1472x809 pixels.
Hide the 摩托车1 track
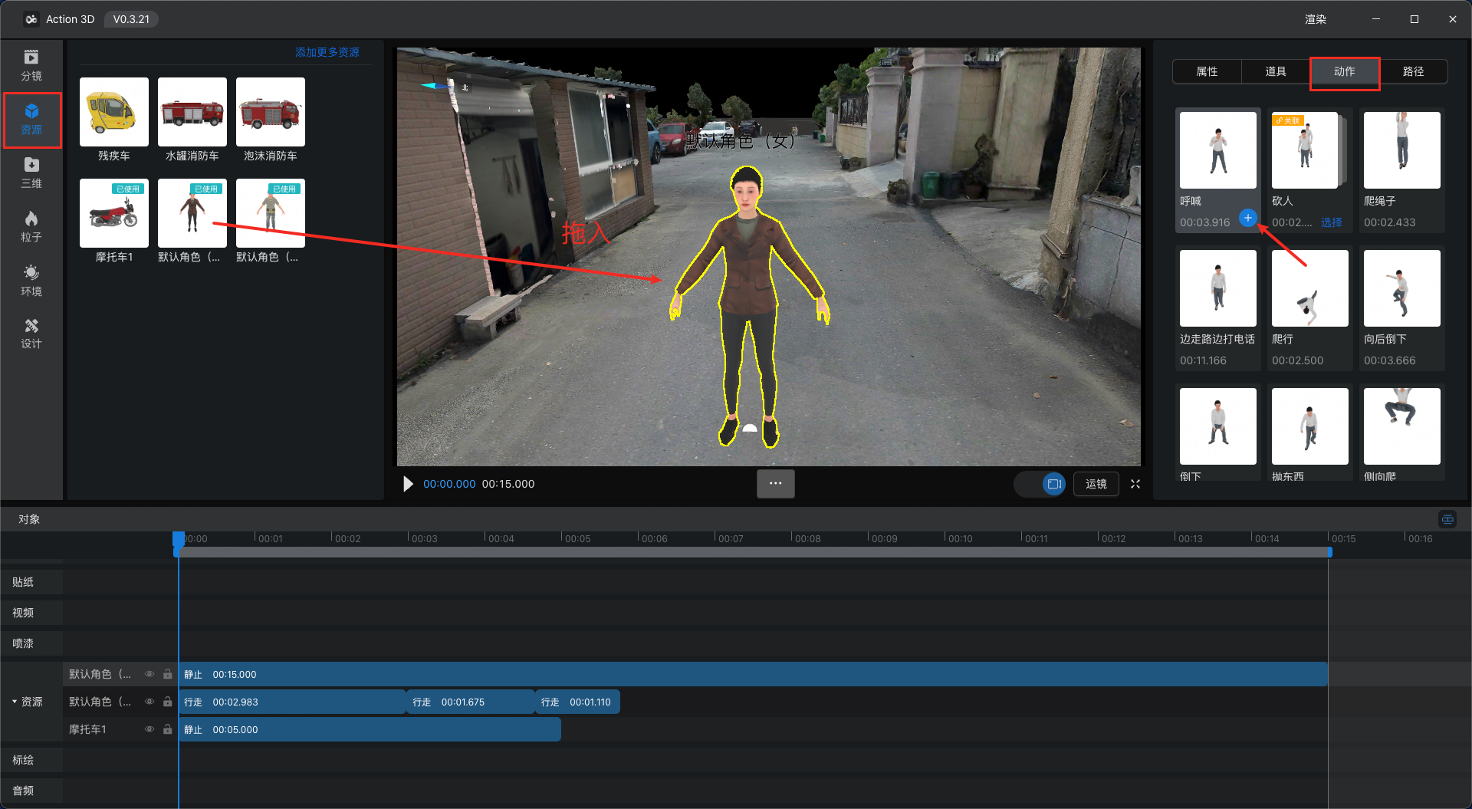point(149,729)
